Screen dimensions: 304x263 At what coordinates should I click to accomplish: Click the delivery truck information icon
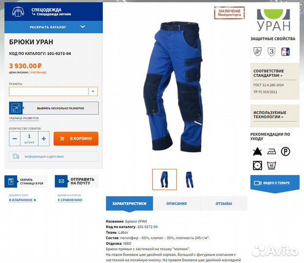coord(16,156)
